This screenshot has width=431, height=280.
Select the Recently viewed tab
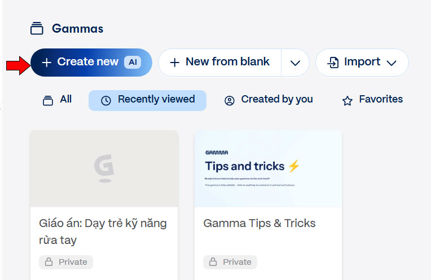tap(148, 100)
